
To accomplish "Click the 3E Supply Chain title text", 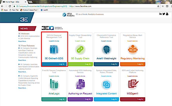I will click(80, 58).
